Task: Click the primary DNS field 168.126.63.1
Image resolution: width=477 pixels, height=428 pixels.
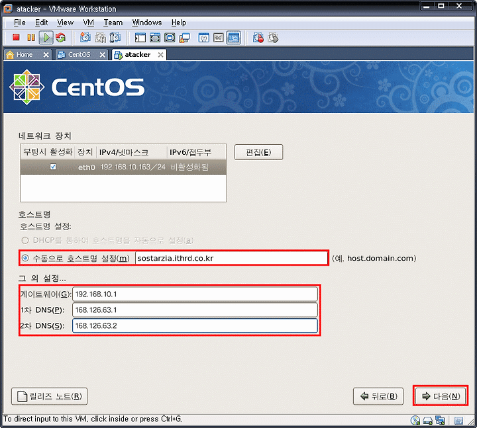Action: pyautogui.click(x=195, y=310)
